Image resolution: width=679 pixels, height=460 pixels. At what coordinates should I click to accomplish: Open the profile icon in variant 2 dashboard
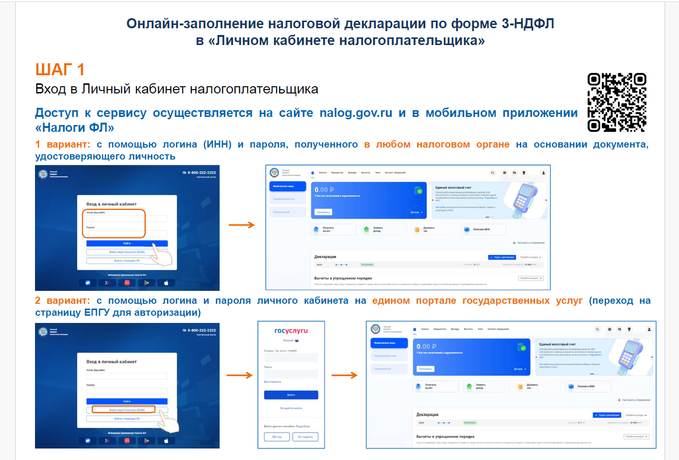pyautogui.click(x=649, y=329)
